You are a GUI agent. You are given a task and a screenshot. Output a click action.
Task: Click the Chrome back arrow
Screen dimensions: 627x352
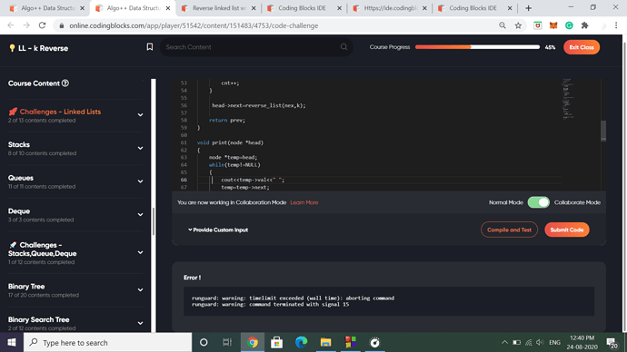[x=11, y=25]
